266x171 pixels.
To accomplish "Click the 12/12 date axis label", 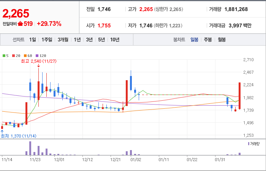I will pyautogui.click(x=88, y=160).
